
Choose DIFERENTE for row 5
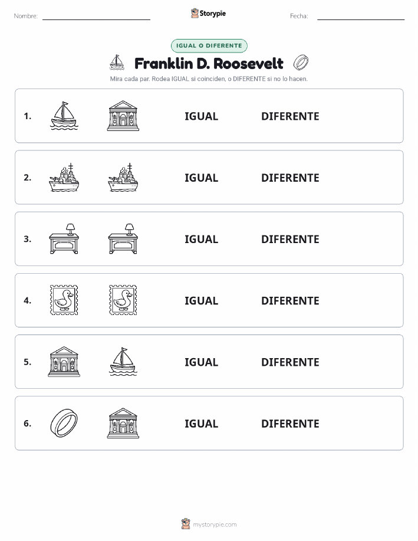pyautogui.click(x=290, y=362)
